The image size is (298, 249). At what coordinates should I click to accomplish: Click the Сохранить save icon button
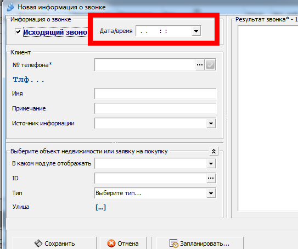tap(54, 244)
